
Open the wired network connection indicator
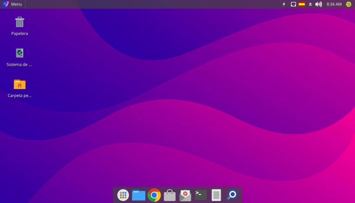click(293, 4)
